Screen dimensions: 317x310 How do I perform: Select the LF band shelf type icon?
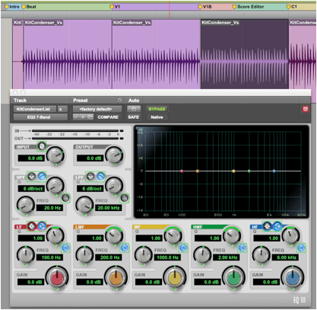(42, 226)
